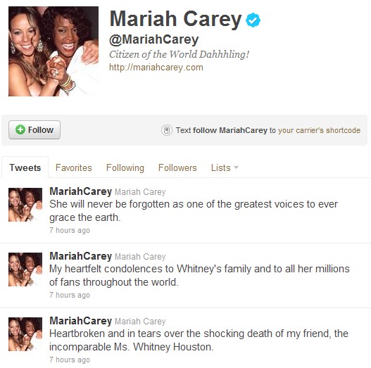Click the @MariahCarey handle in header
371x368 pixels.
click(154, 39)
